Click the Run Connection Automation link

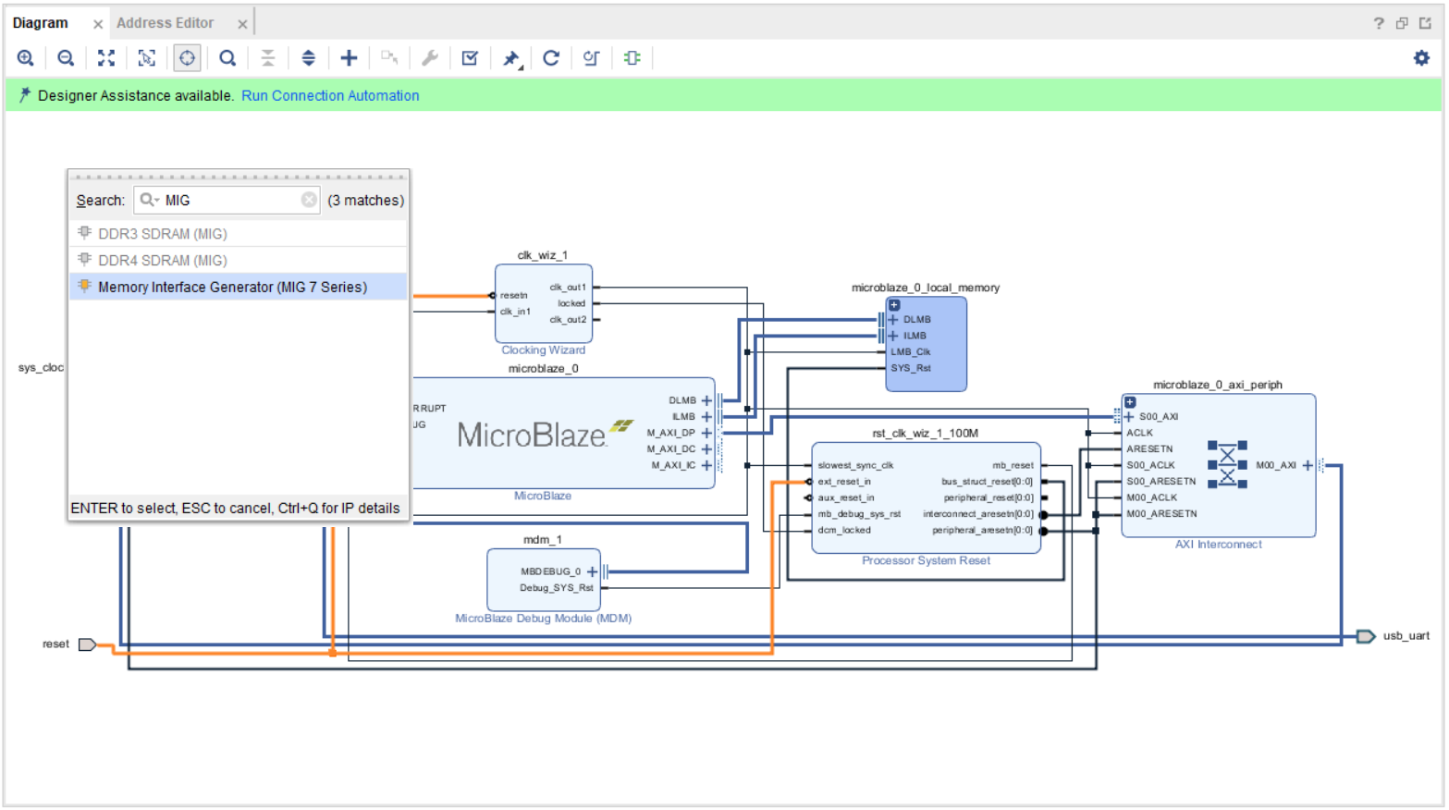pos(330,95)
